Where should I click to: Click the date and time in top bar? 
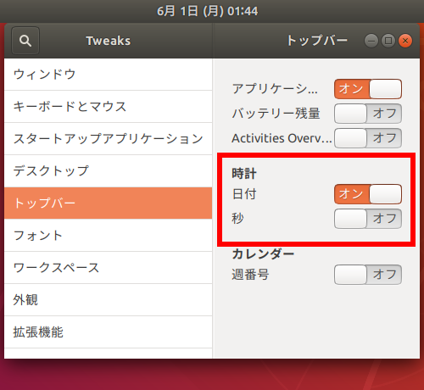208,11
